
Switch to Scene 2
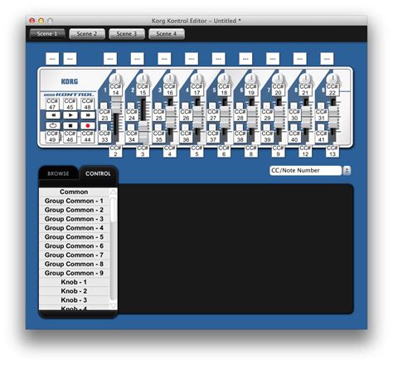pos(87,34)
